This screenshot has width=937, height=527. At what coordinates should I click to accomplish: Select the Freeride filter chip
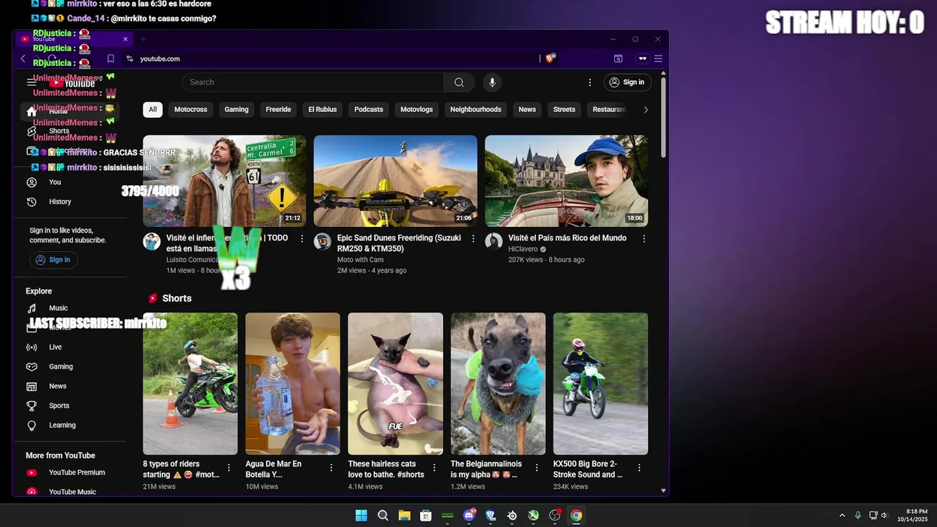(278, 109)
